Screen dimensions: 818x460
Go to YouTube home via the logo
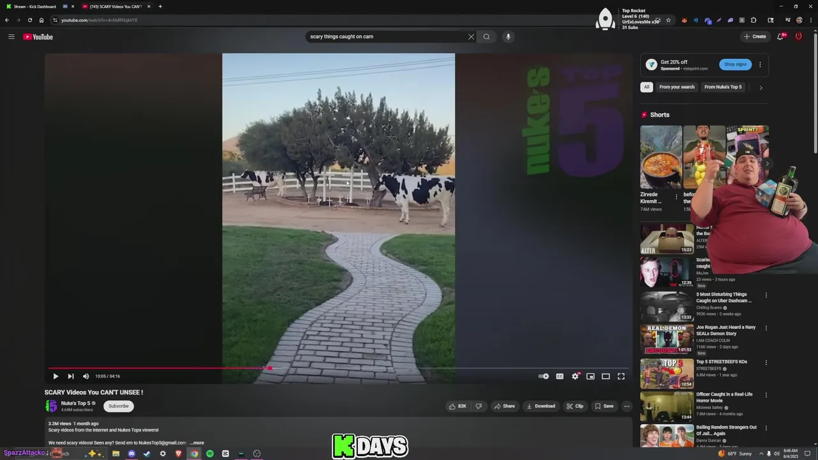[x=38, y=36]
